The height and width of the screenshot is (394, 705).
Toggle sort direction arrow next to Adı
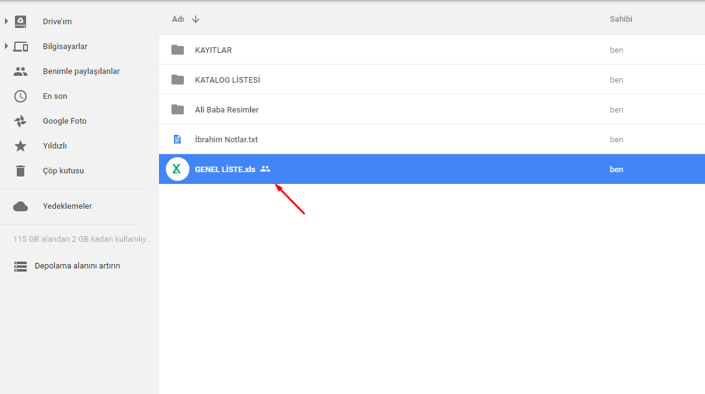click(x=196, y=19)
